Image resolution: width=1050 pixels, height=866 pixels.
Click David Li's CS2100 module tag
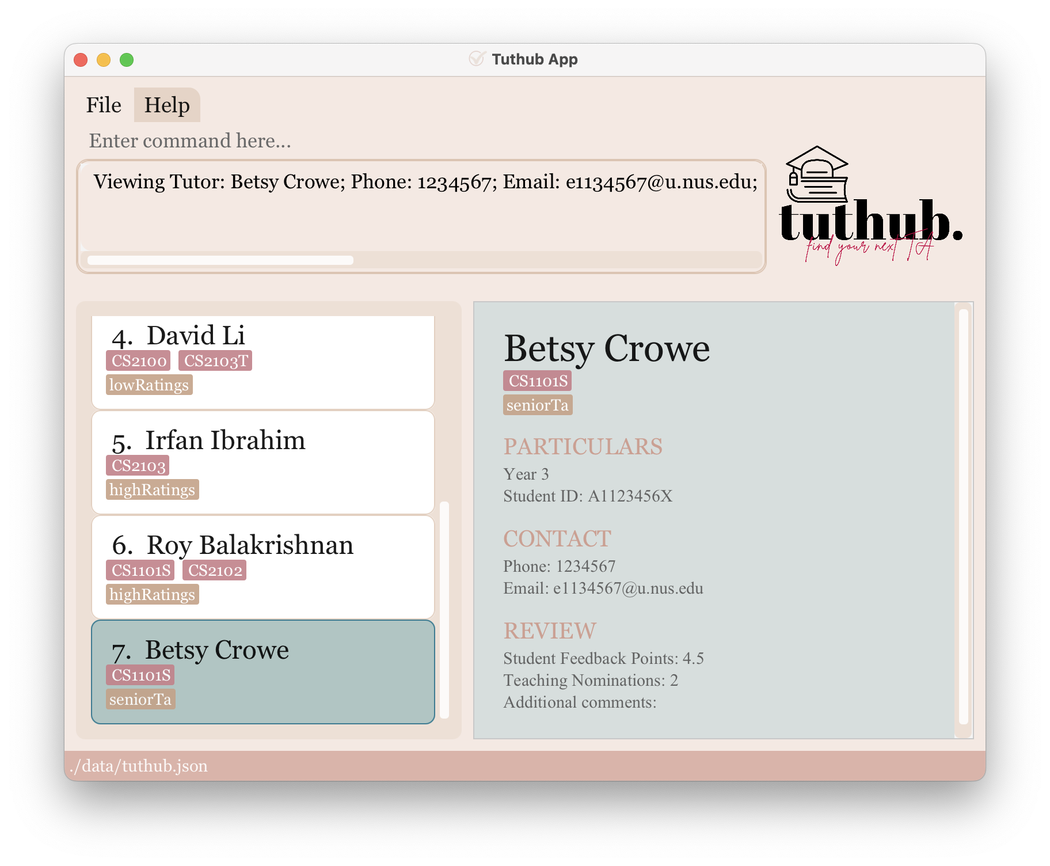click(x=138, y=360)
